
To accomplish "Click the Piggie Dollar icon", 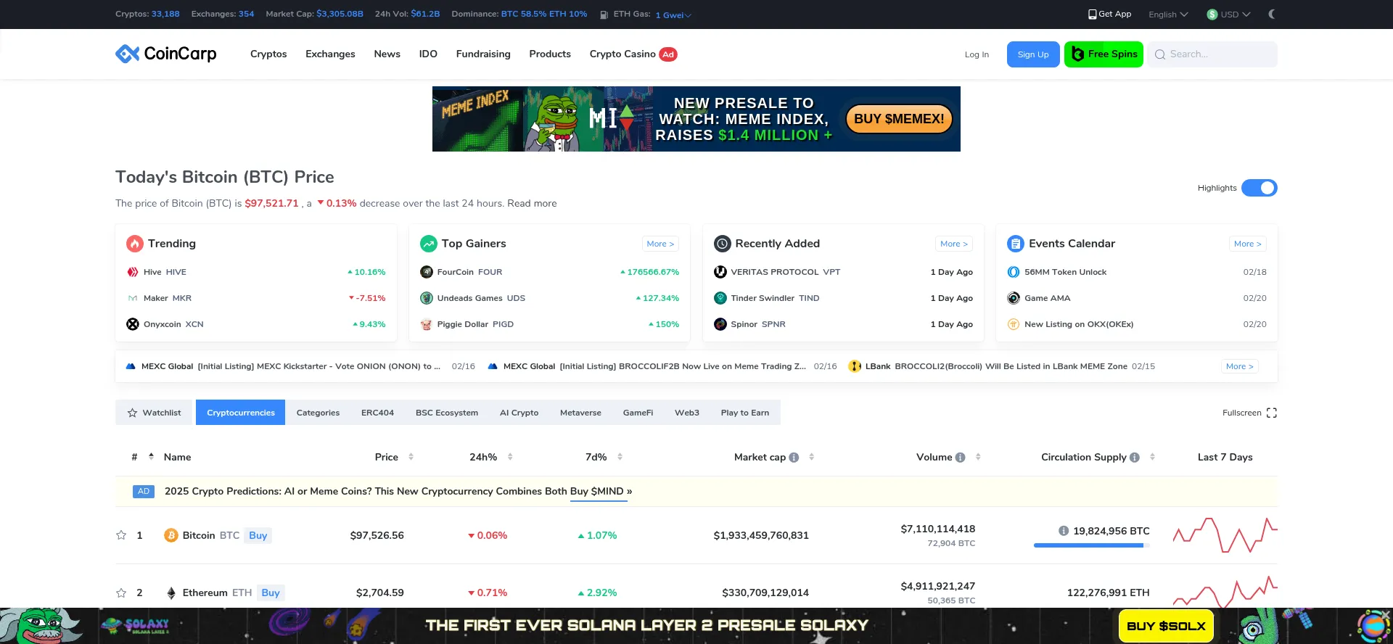I will point(427,324).
